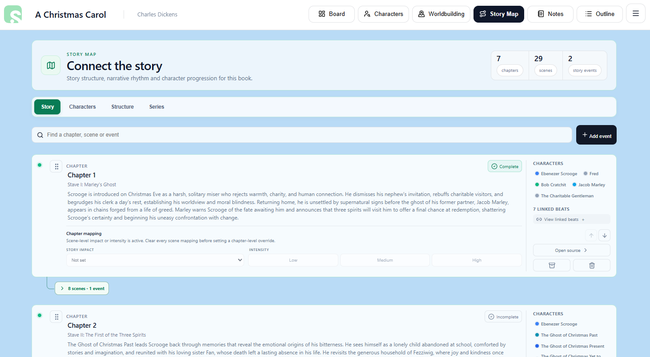
Task: Open the hamburger menu icon
Action: tap(636, 13)
